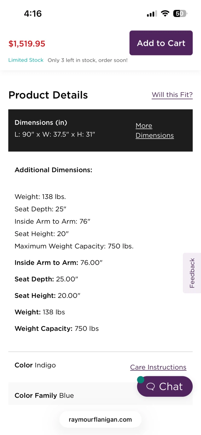The image size is (201, 435).
Task: Open More Dimensions link
Action: 154,130
